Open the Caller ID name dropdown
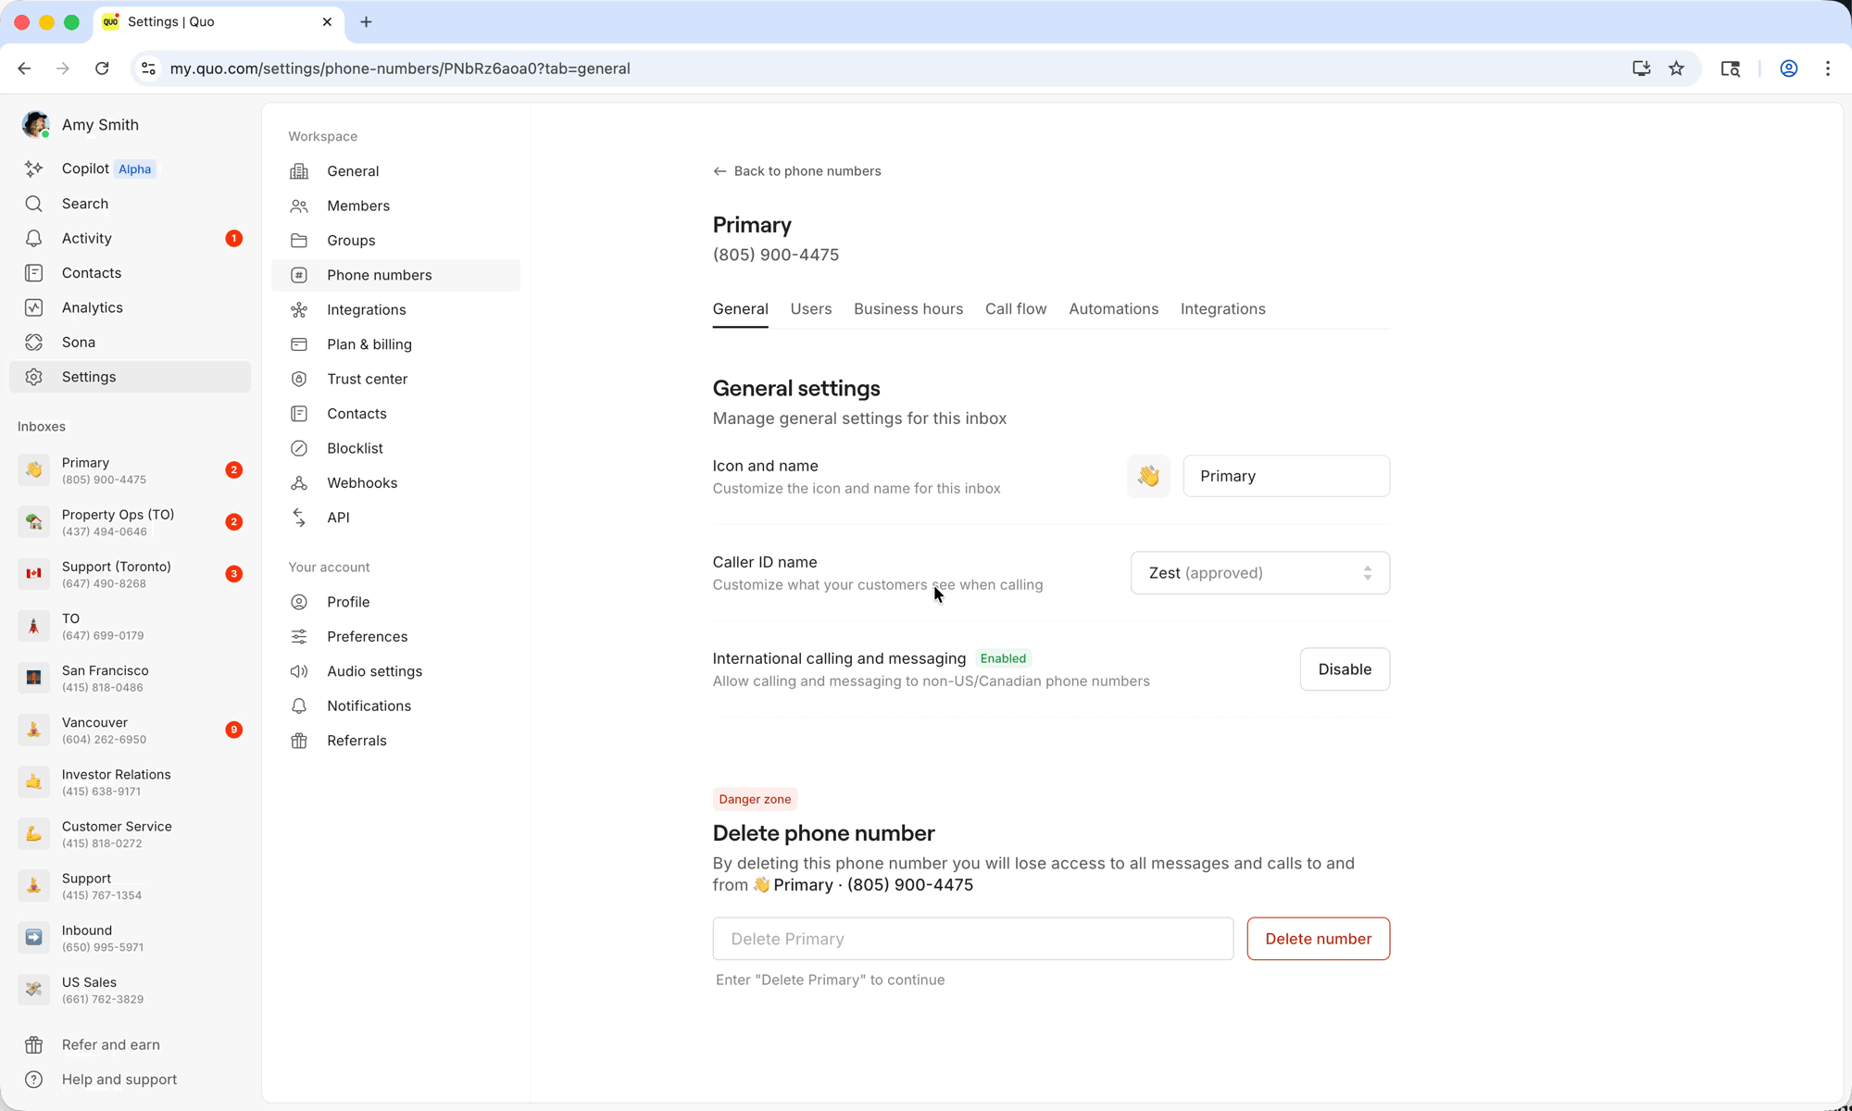The height and width of the screenshot is (1111, 1852). (x=1259, y=572)
